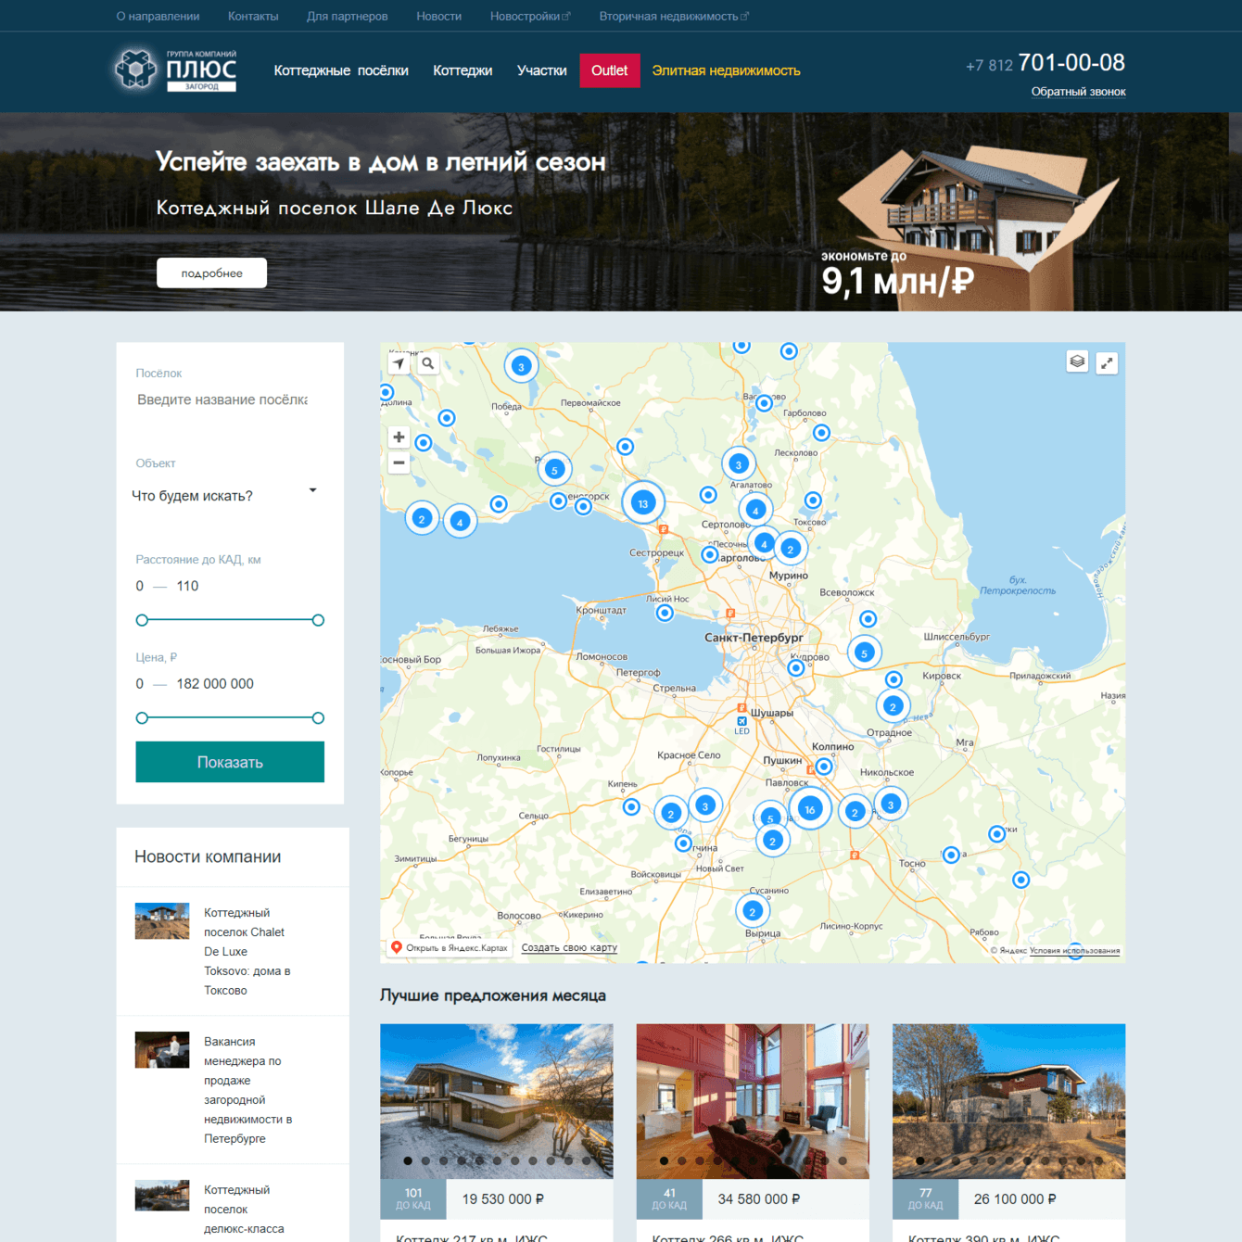
Task: Click the Лучшие предложения месяца heading
Action: click(493, 995)
